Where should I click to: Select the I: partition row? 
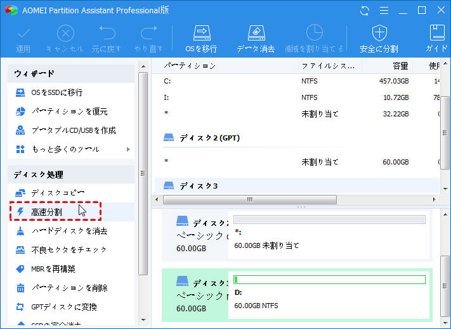297,97
